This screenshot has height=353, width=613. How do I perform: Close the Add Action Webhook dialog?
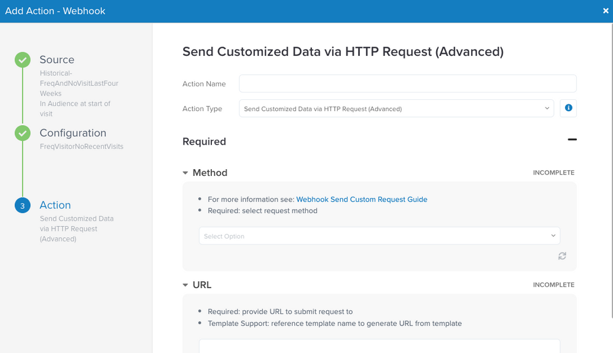point(606,11)
